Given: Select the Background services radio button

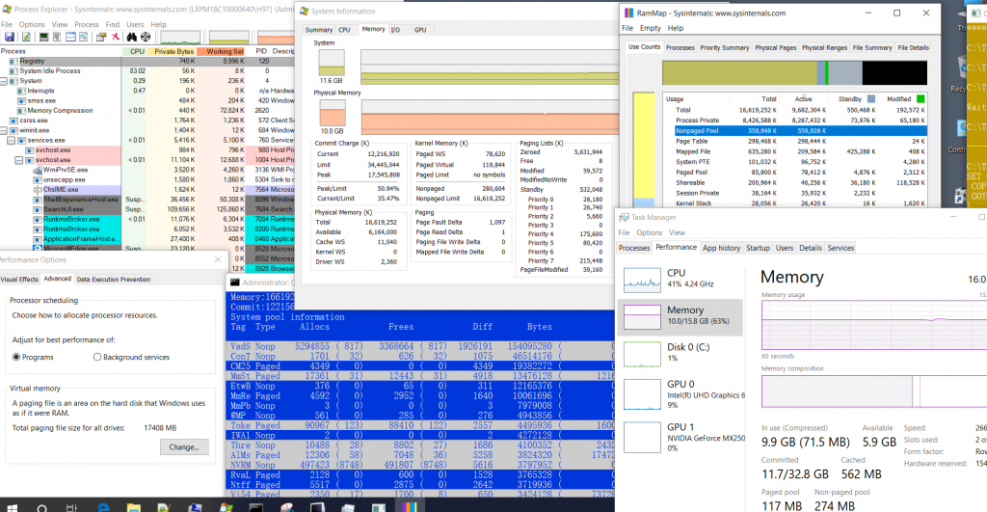Looking at the screenshot, I should coord(97,357).
